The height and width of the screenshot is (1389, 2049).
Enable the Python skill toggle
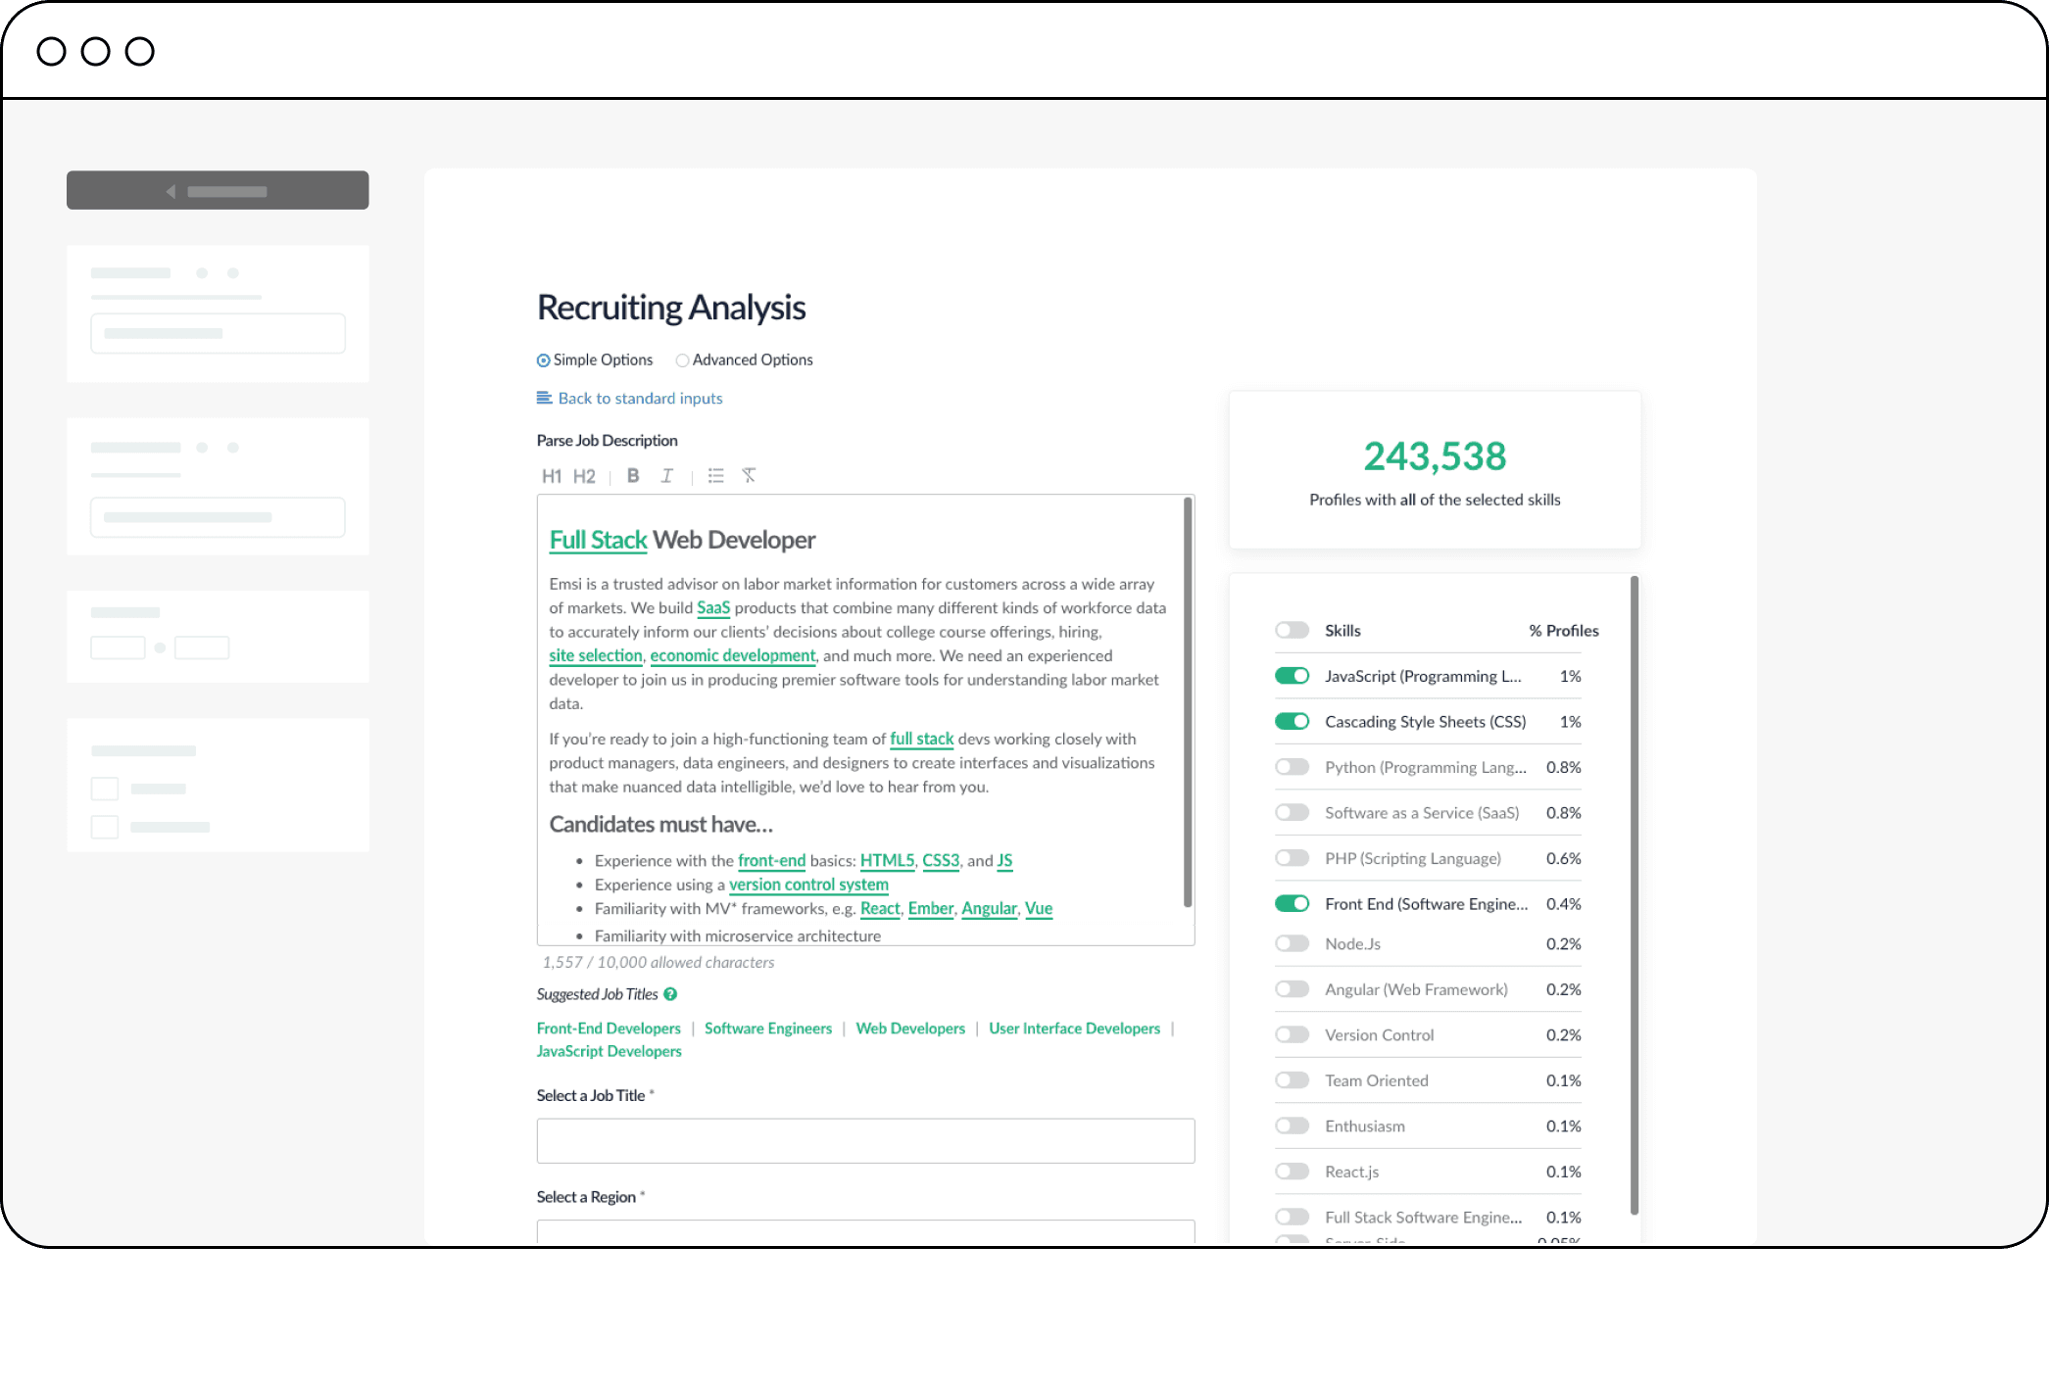click(1292, 767)
